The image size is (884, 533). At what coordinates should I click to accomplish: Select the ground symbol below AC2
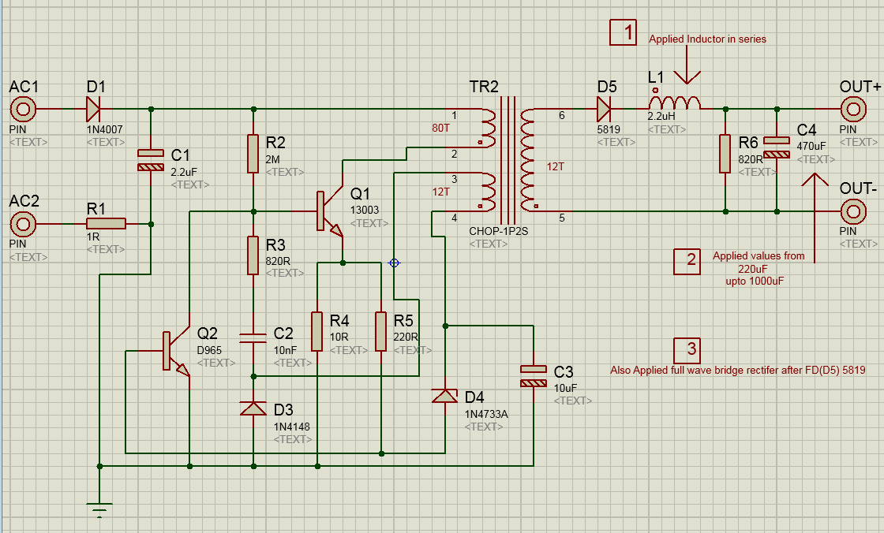coord(98,507)
